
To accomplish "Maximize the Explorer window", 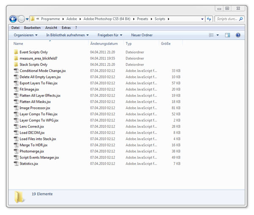I will 227,8.
